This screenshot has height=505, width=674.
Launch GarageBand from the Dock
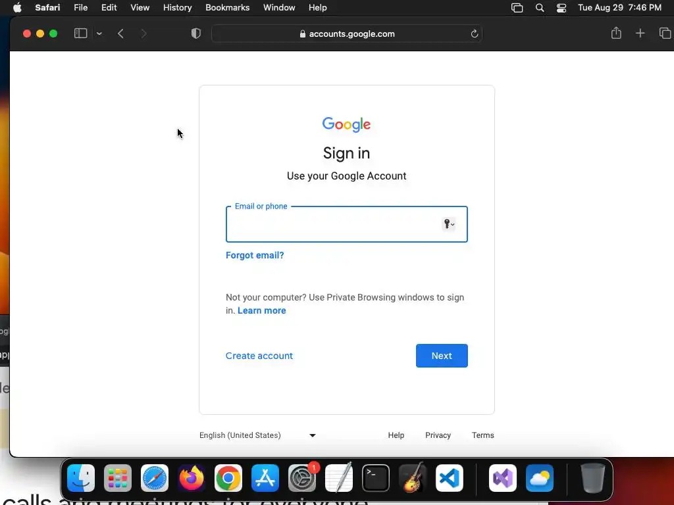(413, 478)
